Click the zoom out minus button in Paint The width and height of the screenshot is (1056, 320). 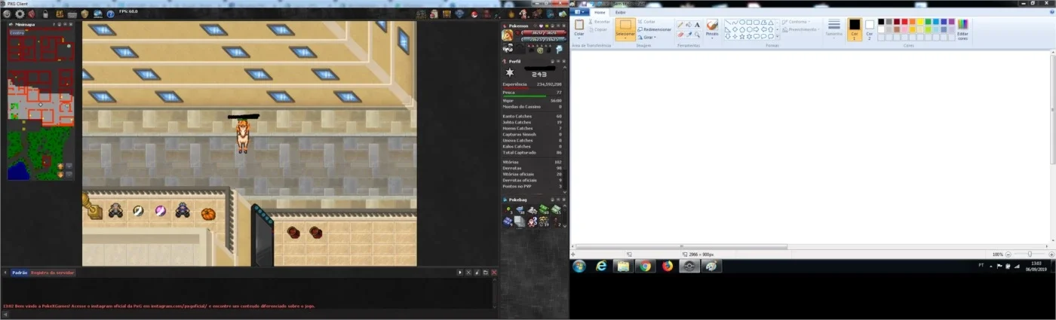(1010, 254)
